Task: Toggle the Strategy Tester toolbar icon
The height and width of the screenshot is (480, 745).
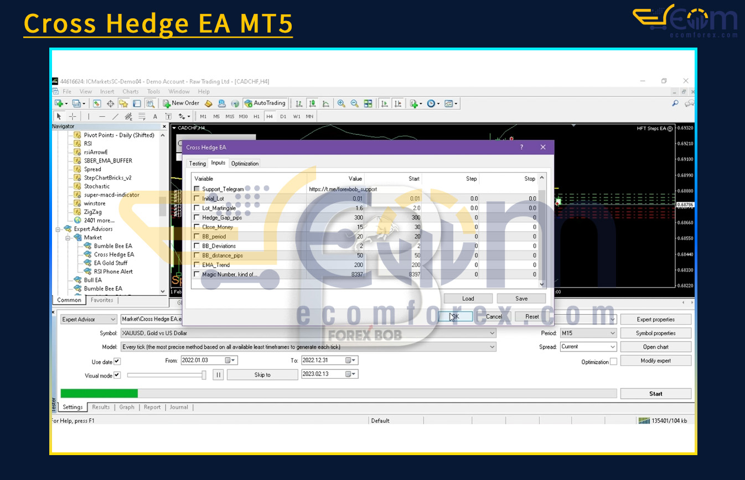Action: point(150,103)
